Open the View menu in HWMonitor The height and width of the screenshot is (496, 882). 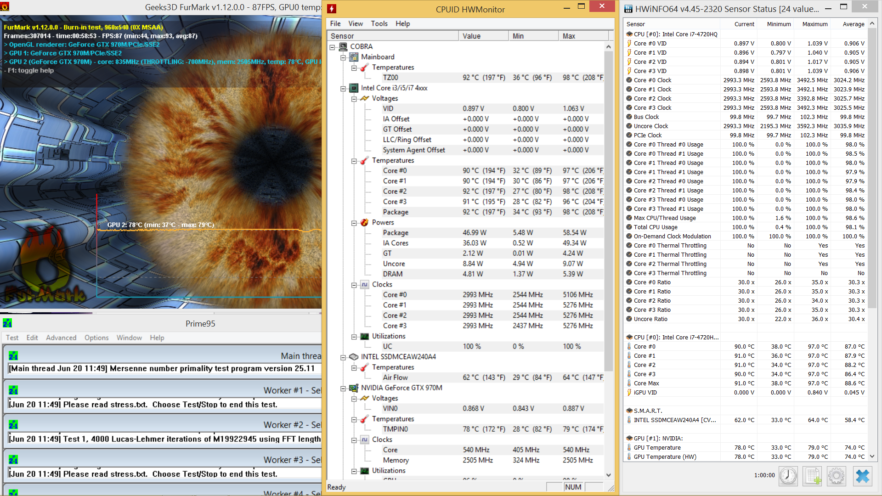356,23
